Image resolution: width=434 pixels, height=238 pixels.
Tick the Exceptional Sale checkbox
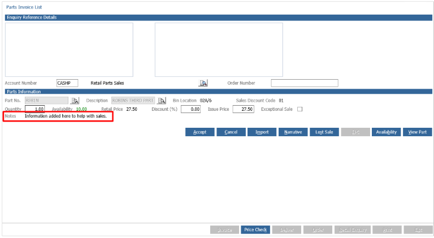(x=300, y=109)
